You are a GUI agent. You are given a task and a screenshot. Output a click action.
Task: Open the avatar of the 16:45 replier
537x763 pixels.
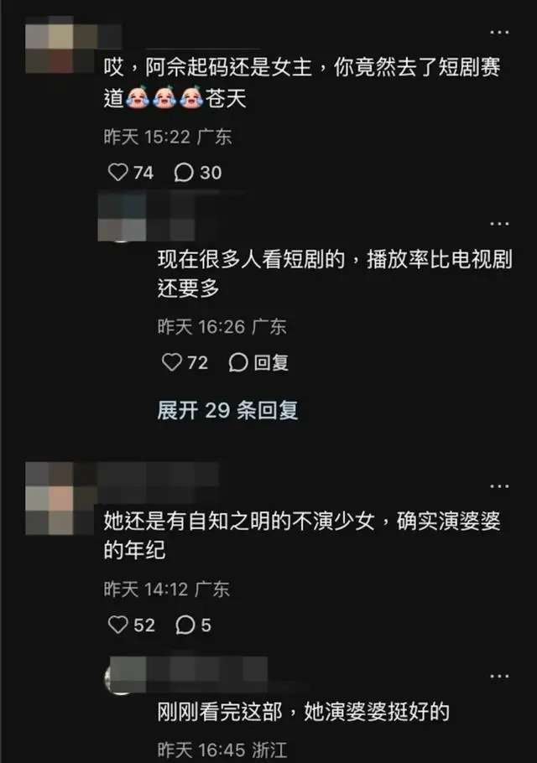tap(126, 676)
